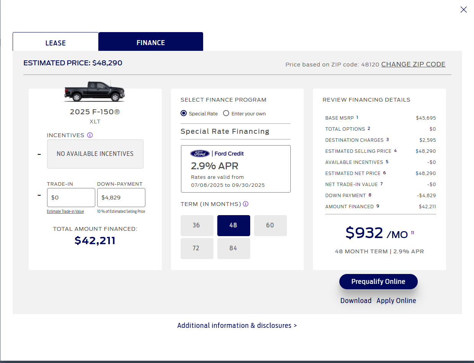Click the $2,595 destination charges value
Viewport: 474px width, 363px height.
[427, 140]
